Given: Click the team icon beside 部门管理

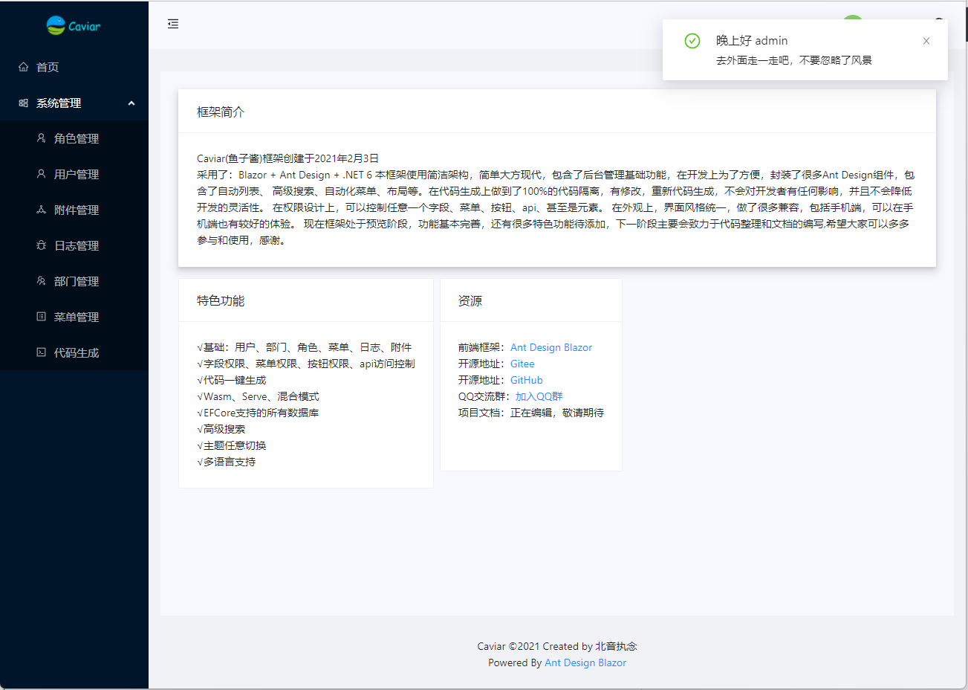Looking at the screenshot, I should (41, 281).
